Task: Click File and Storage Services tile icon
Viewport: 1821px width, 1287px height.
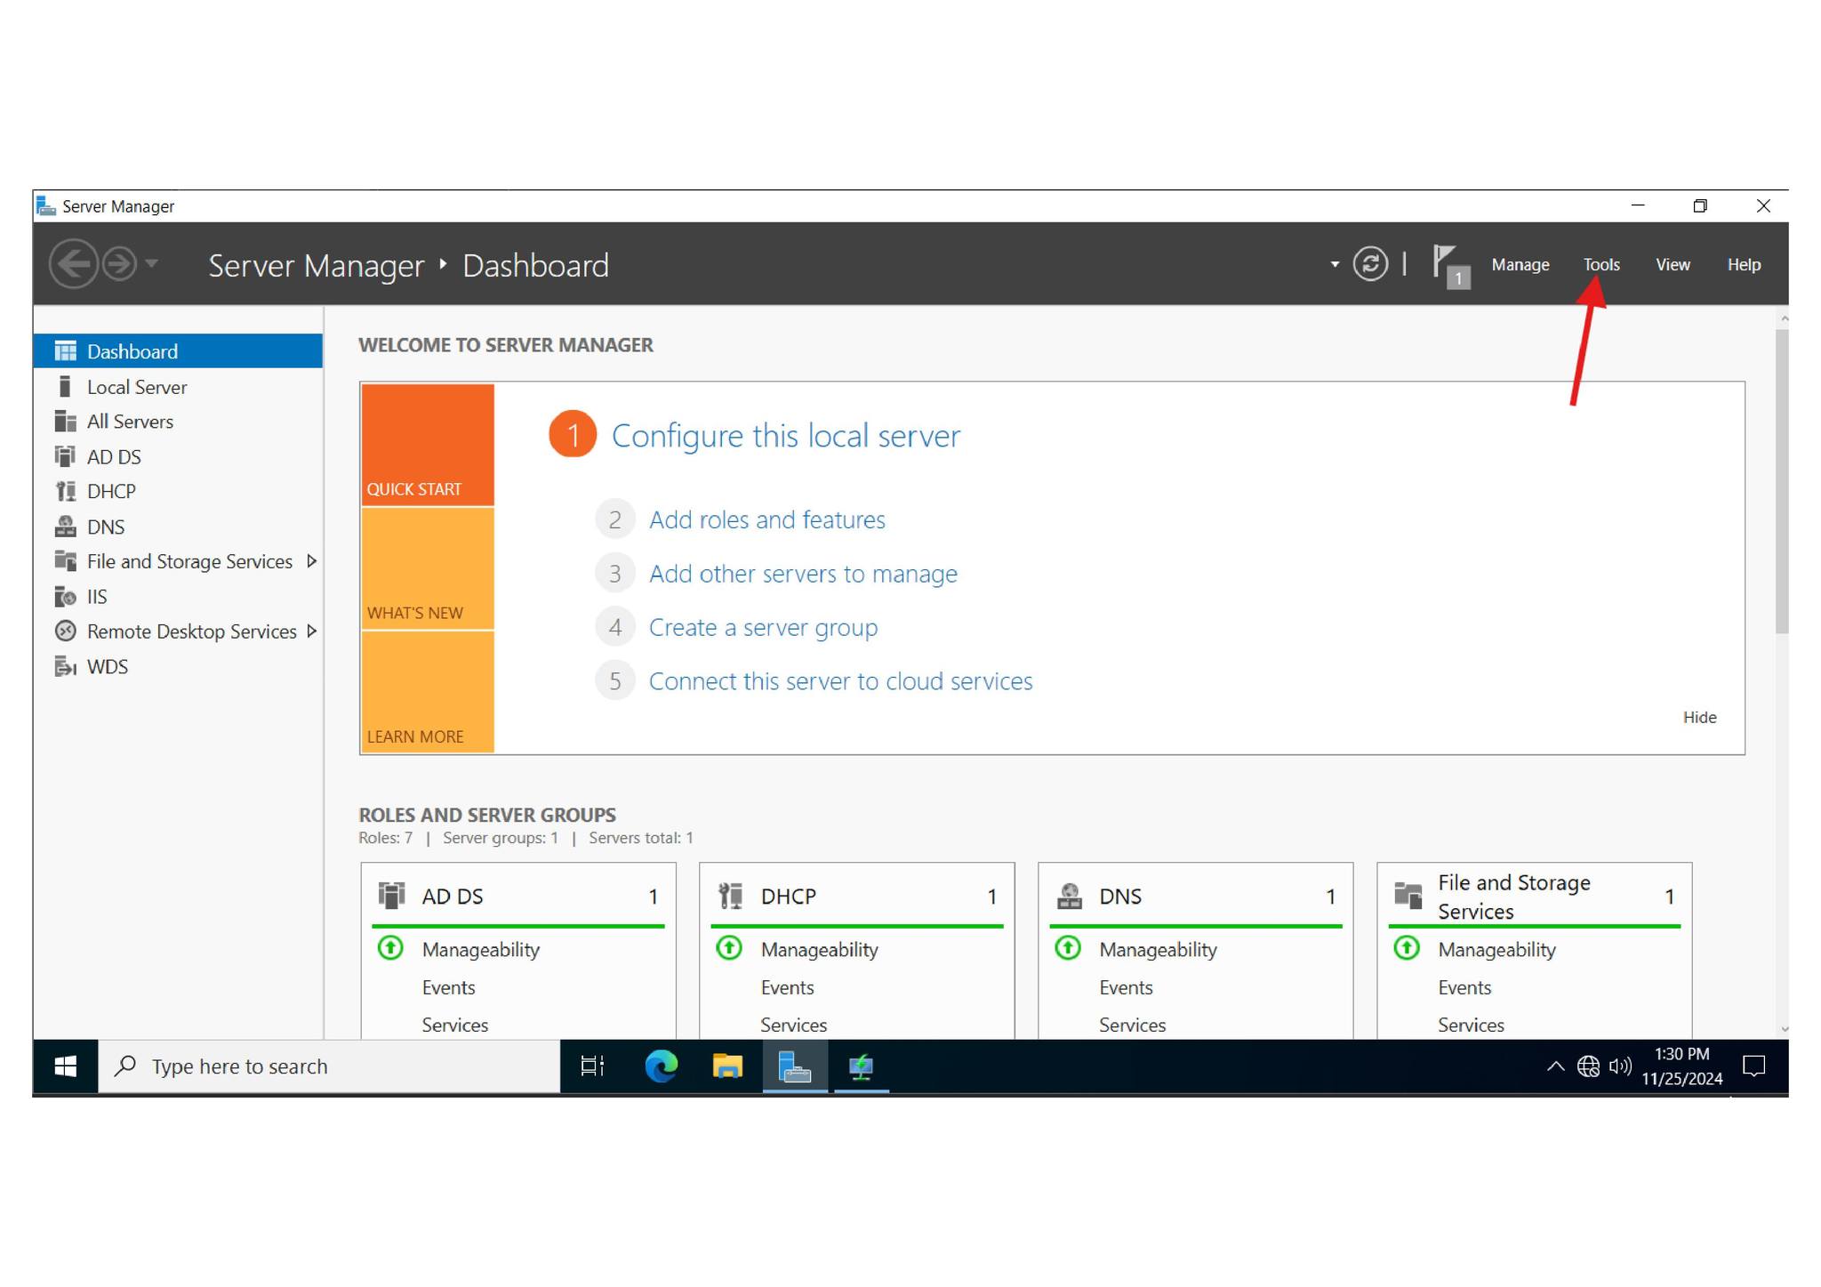Action: (x=1408, y=895)
